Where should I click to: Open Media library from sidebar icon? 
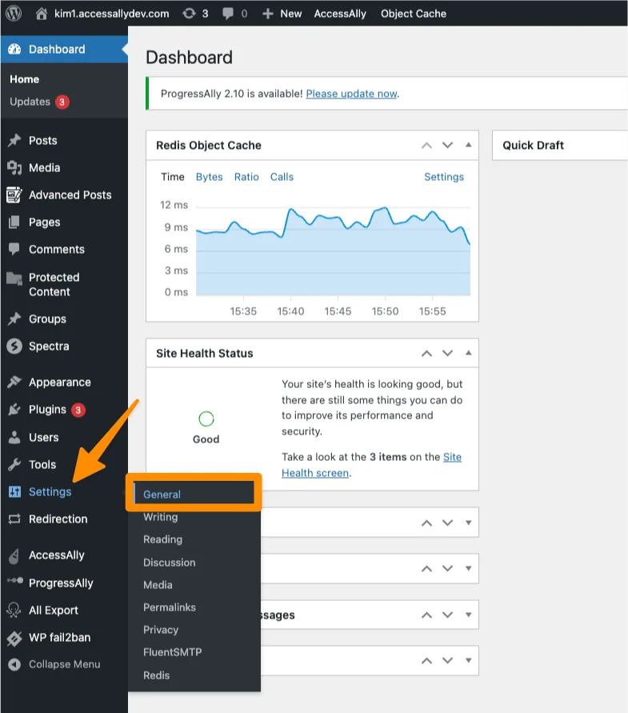14,168
